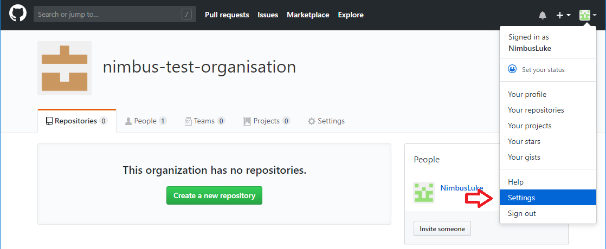Open the plus create-new dropdown
This screenshot has height=249, width=606.
[563, 15]
